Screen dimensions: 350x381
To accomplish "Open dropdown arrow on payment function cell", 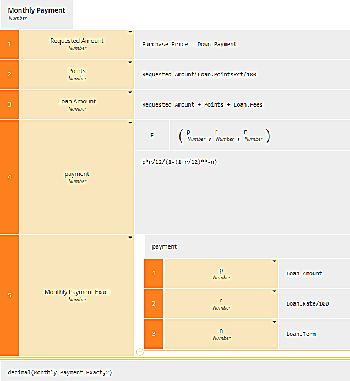I will (x=130, y=123).
